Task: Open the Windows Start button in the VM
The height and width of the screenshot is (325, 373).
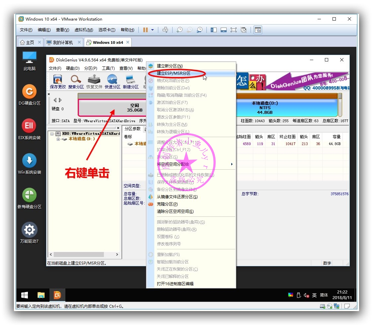Action: (x=25, y=295)
